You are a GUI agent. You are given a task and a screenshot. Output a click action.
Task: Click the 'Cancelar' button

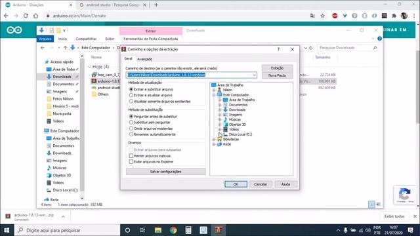(261, 184)
